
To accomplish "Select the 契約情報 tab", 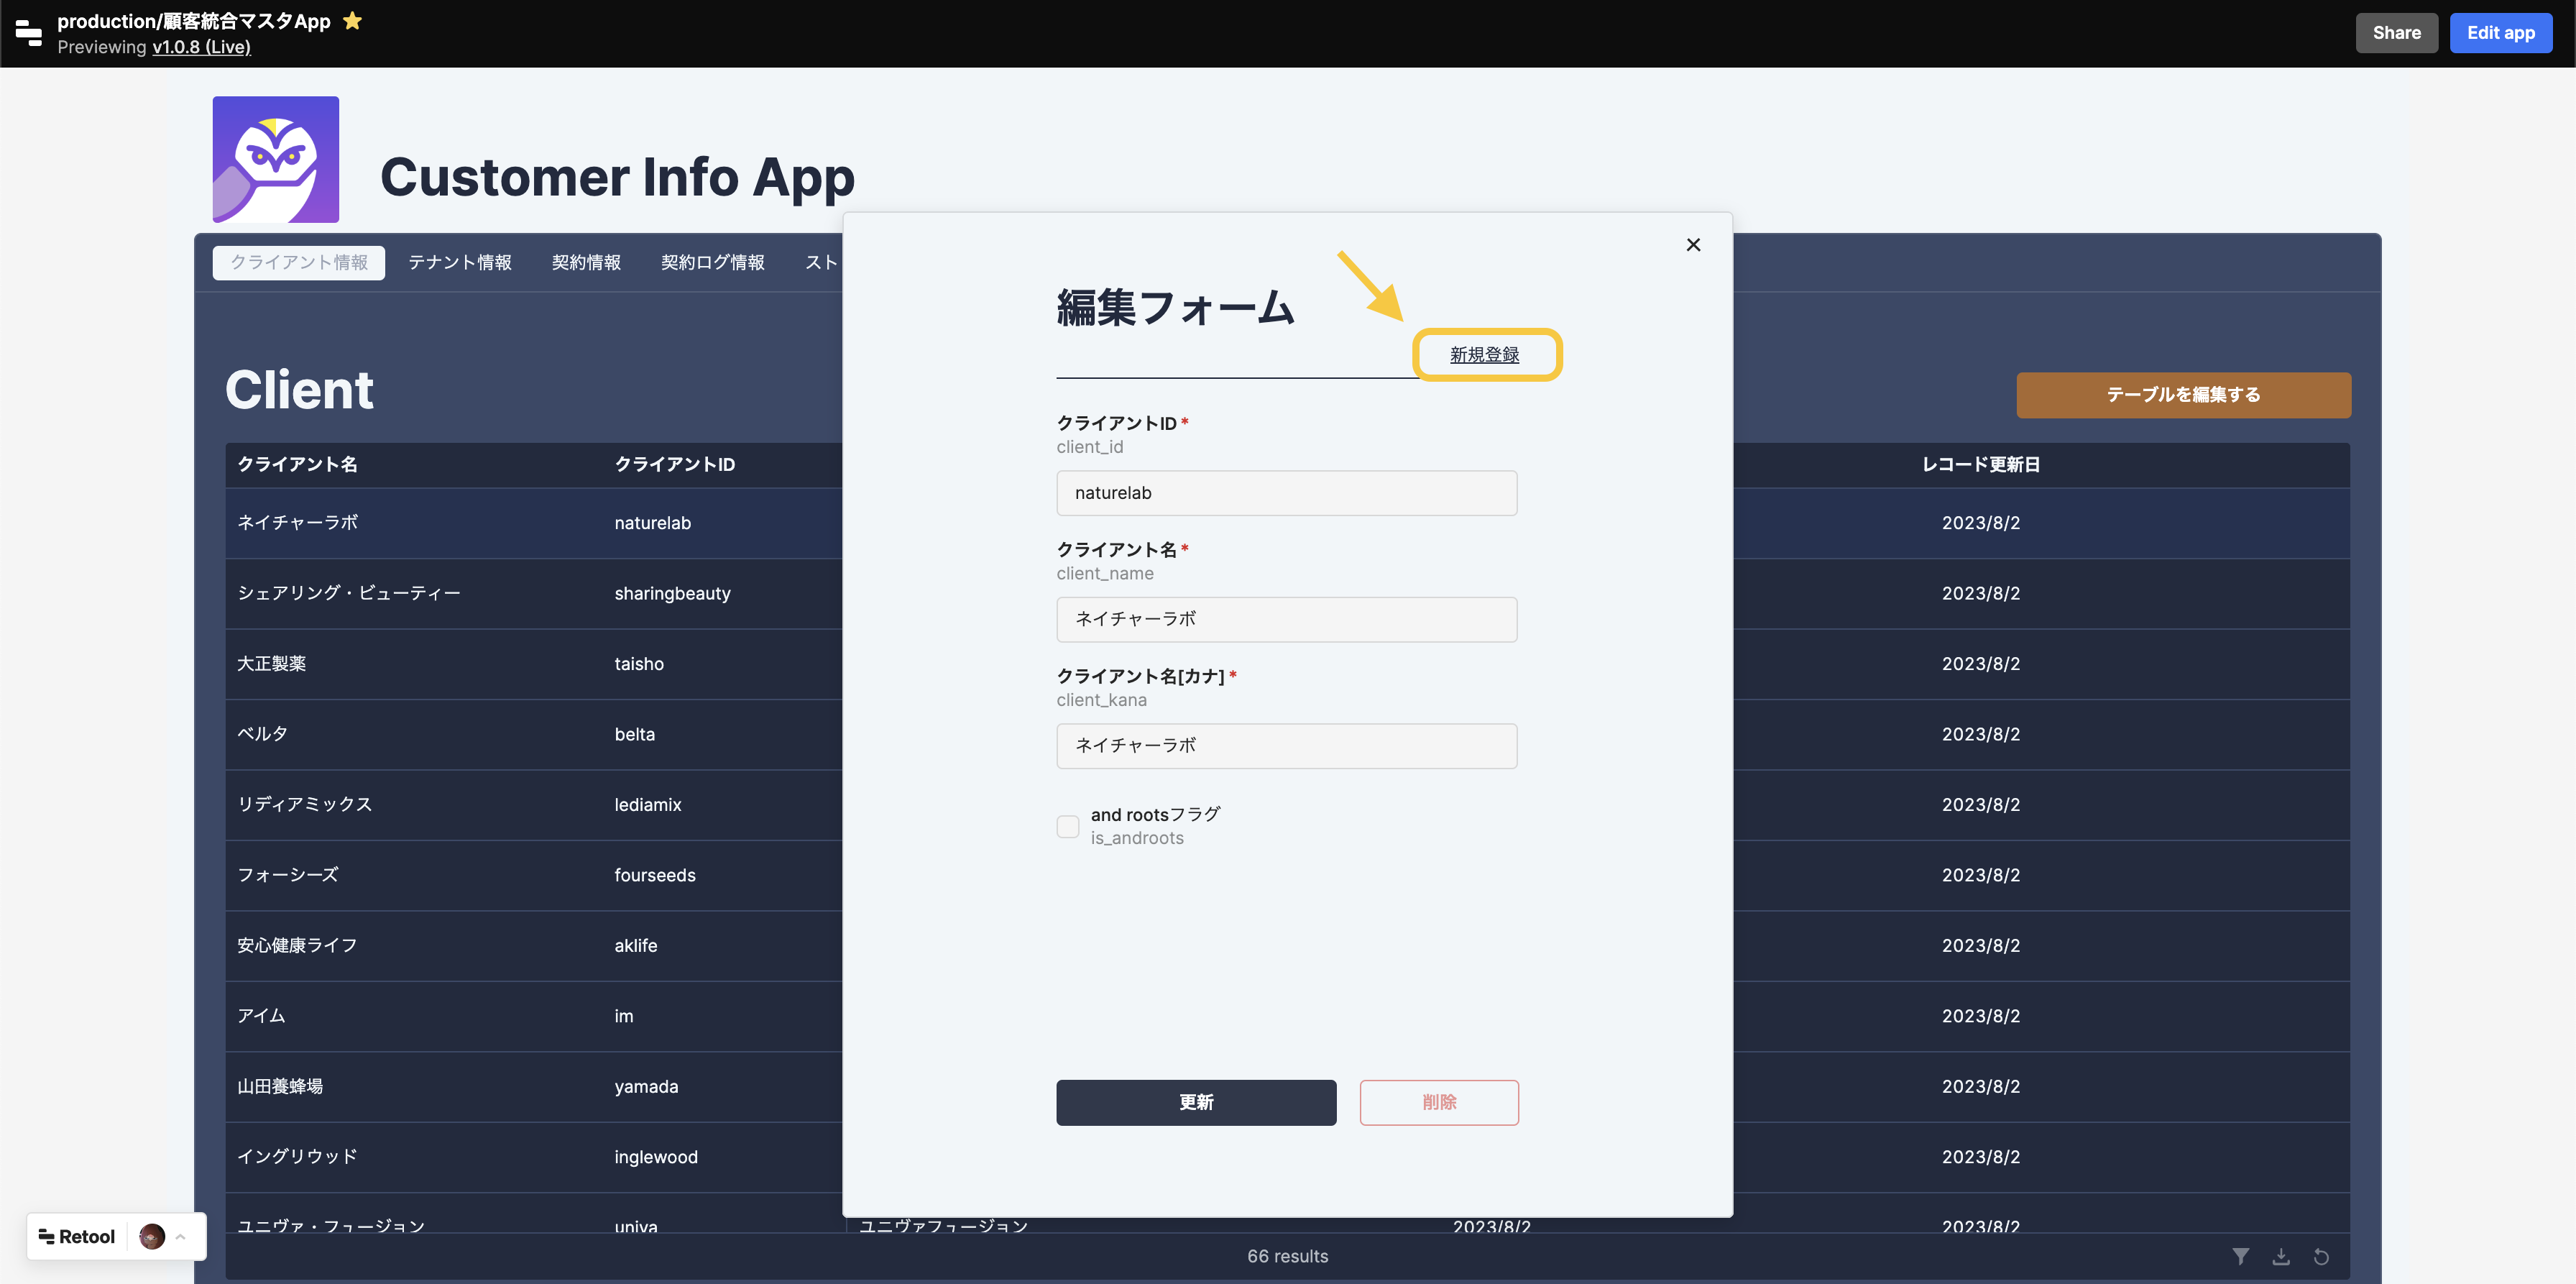I will 586,262.
